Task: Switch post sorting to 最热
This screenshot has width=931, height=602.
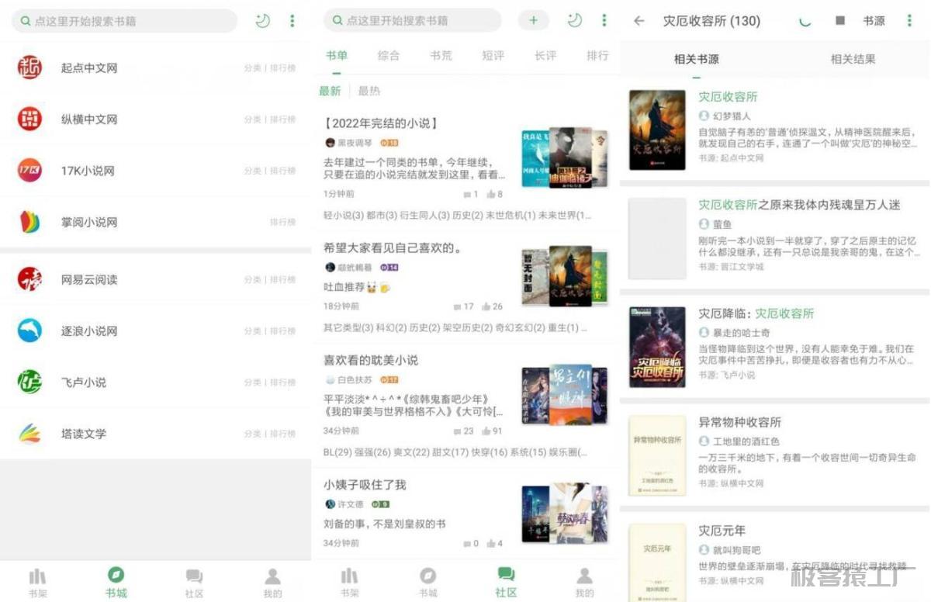Action: (369, 91)
